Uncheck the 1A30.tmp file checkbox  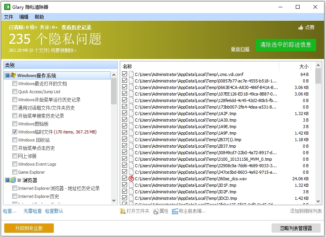click(124, 120)
